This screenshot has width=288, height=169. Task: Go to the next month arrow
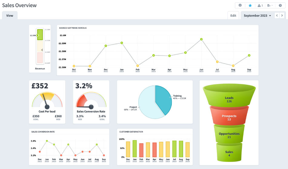click(282, 15)
